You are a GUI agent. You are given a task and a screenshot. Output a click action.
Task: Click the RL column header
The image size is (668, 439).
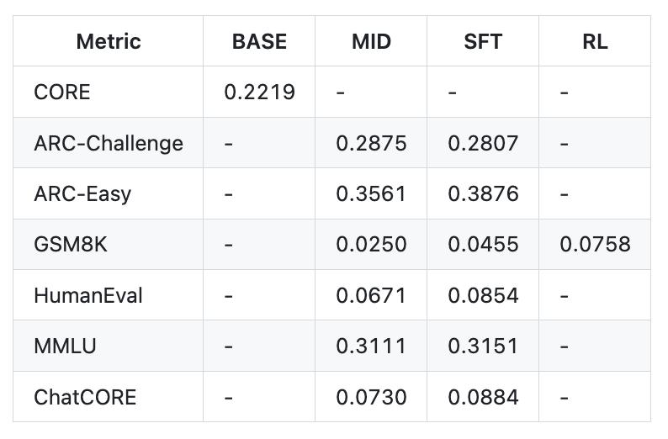594,41
